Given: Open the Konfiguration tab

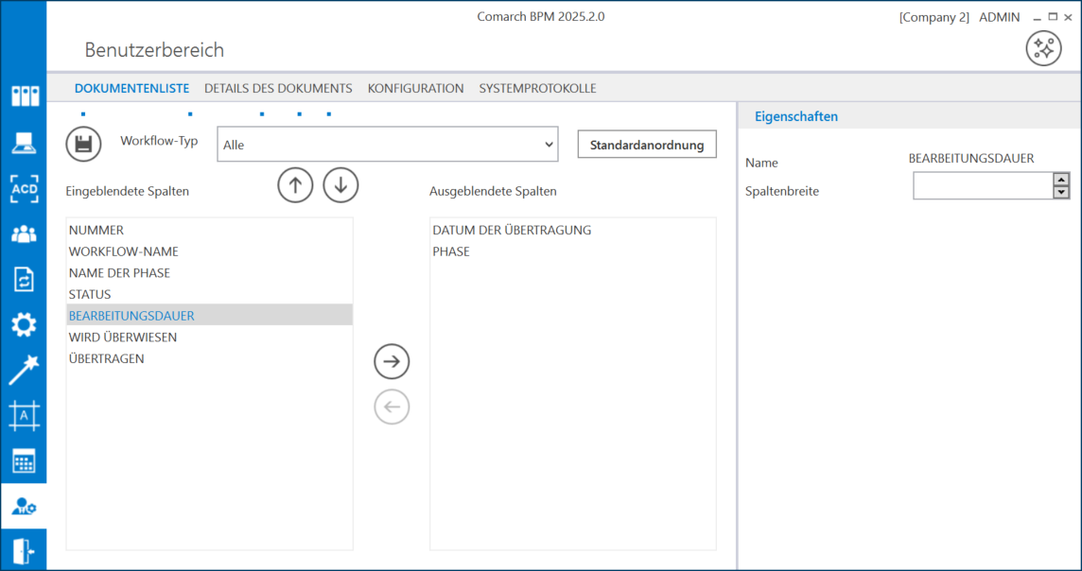Looking at the screenshot, I should pos(415,89).
